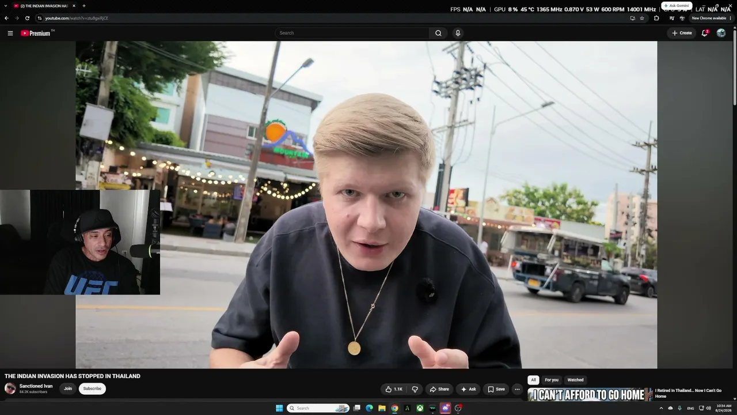737x415 pixels.
Task: Open the Sanctioned Ivan channel name link
Action: [36, 386]
